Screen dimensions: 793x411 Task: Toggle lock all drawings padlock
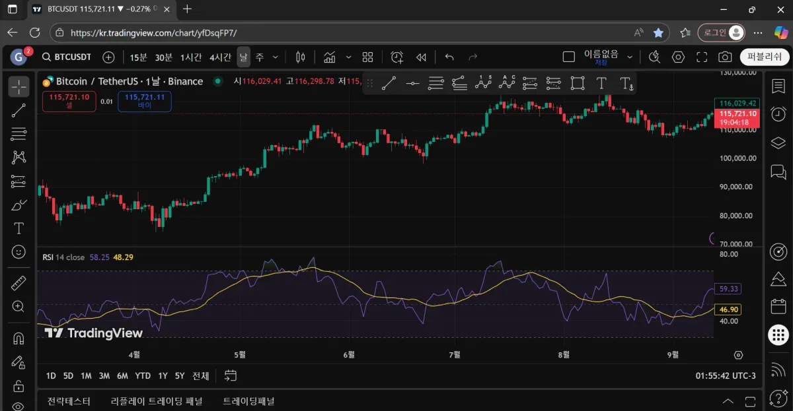pyautogui.click(x=19, y=385)
